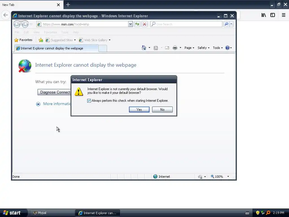Click the security shield tray icon
Screen dimensions: 289x217
[258, 213]
